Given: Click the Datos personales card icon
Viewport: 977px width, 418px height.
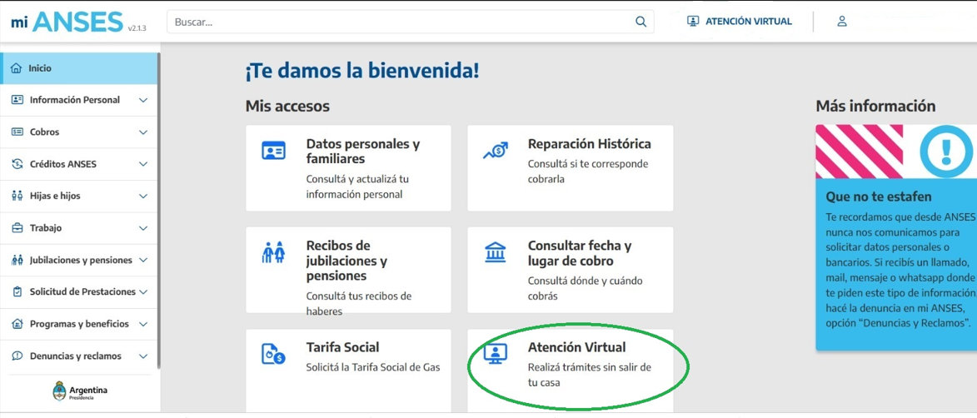Looking at the screenshot, I should pyautogui.click(x=273, y=150).
